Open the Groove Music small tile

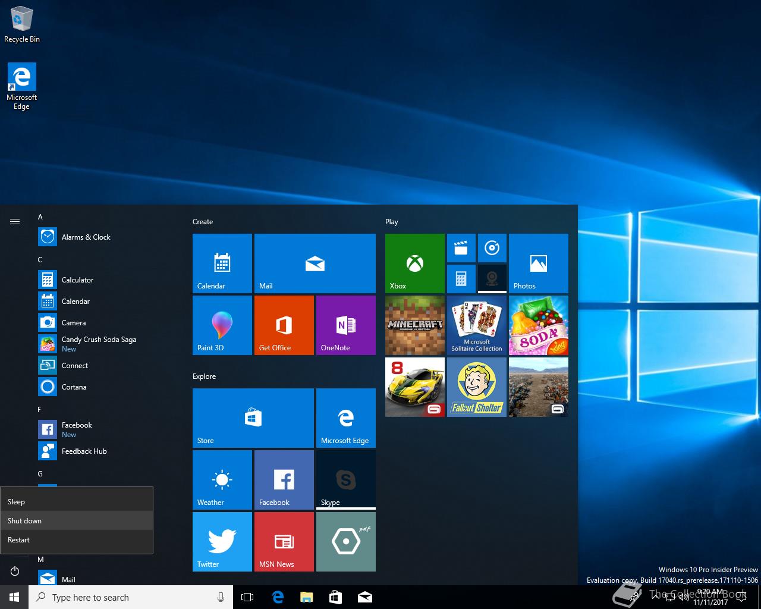(492, 248)
